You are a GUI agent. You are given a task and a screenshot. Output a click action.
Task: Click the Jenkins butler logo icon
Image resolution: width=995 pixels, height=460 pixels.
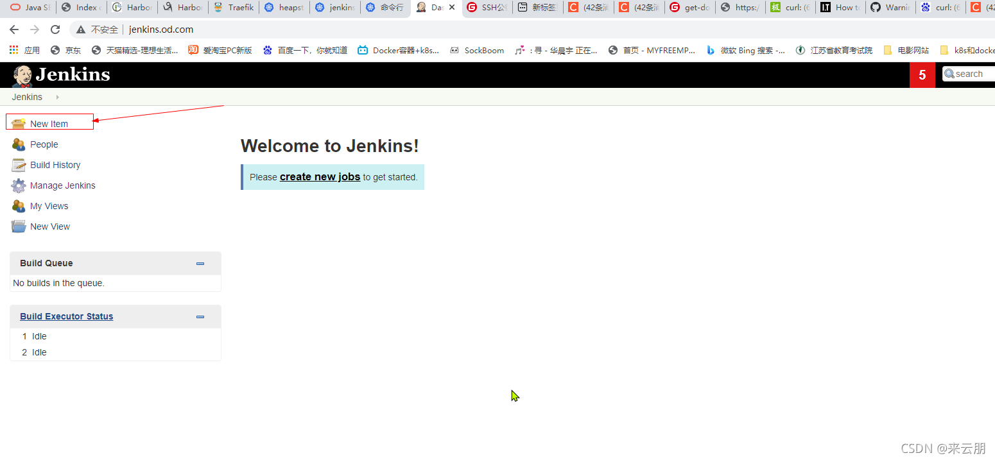(22, 76)
